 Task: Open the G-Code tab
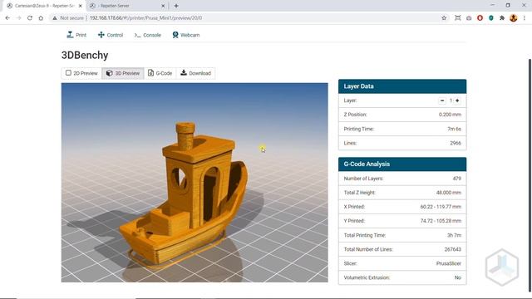click(160, 73)
